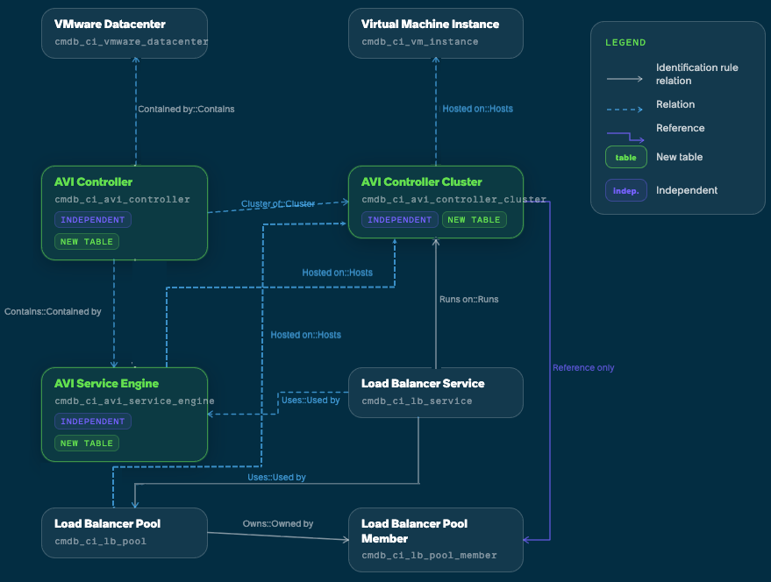Click the Load Balancer Service node title
The width and height of the screenshot is (771, 582).
coord(423,383)
